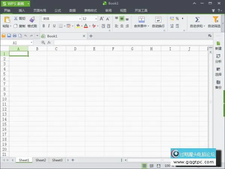Toggle Wrap Text (自动换行)
The width and height of the screenshot is (225, 169).
click(158, 20)
